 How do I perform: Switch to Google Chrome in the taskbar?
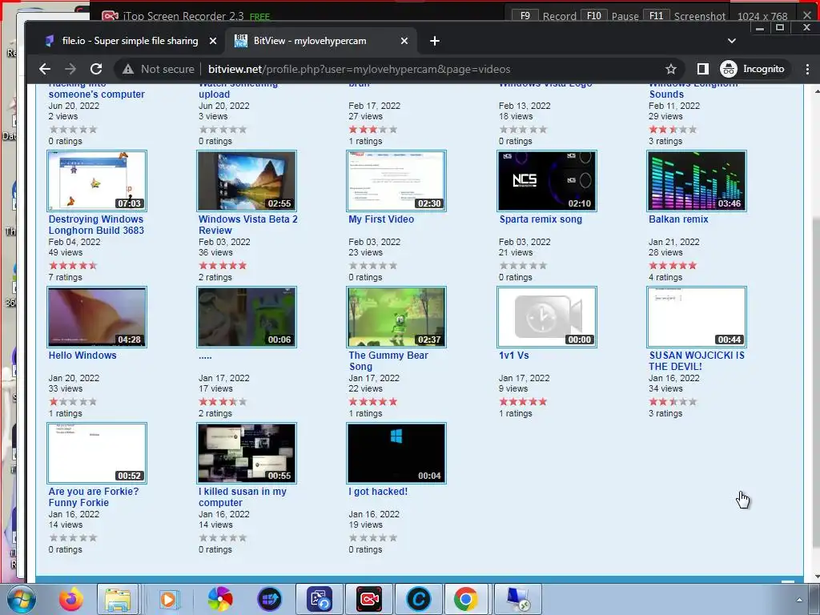point(465,599)
